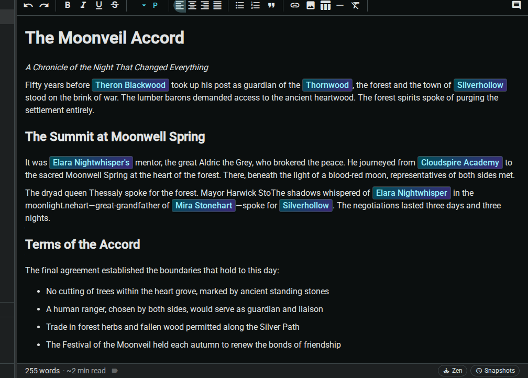Click the title 'The Moonveil Accord'
Image resolution: width=528 pixels, height=378 pixels.
click(105, 37)
